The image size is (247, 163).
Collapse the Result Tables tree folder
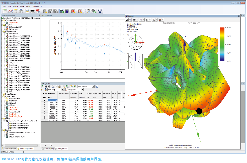click(2, 96)
